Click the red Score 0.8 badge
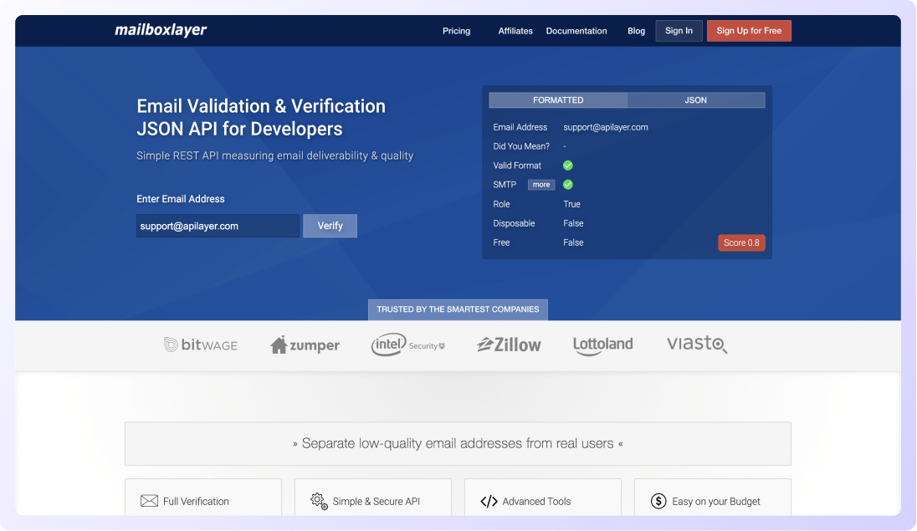The image size is (917, 531). point(741,243)
